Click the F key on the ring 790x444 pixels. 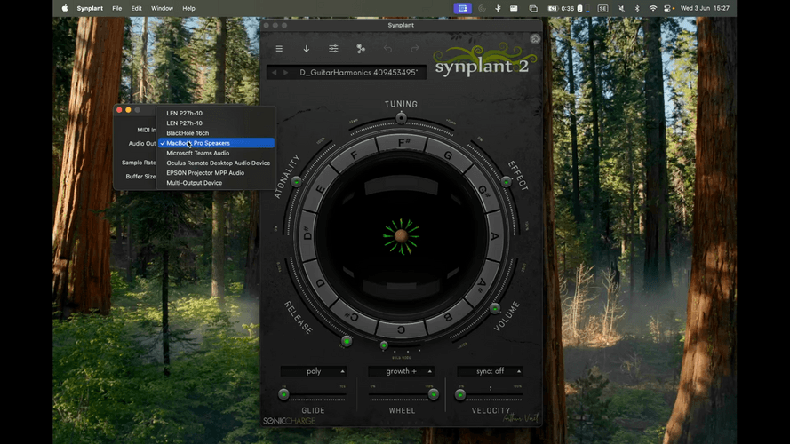pos(354,155)
